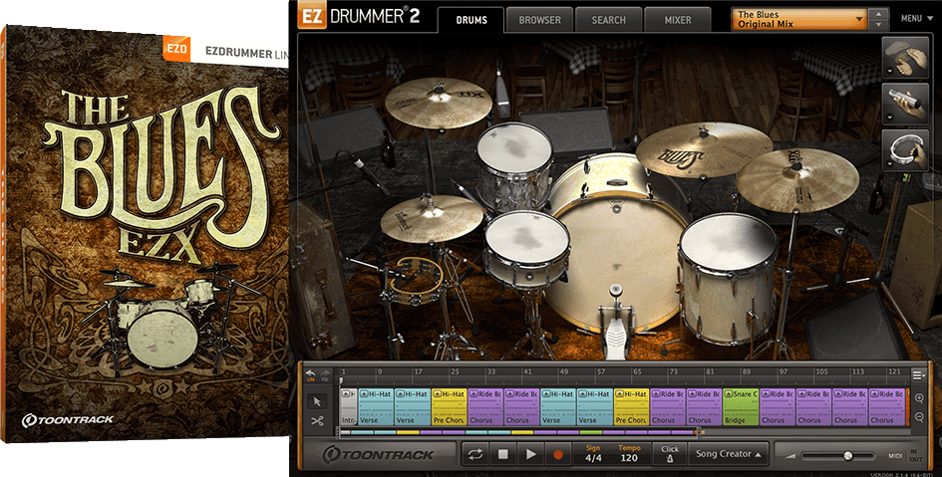This screenshot has height=477, width=942.
Task: Select Pre Chorus block at bar 65
Action: 631,407
